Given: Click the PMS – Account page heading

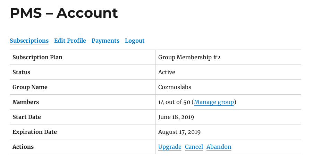Looking at the screenshot, I should tap(64, 13).
